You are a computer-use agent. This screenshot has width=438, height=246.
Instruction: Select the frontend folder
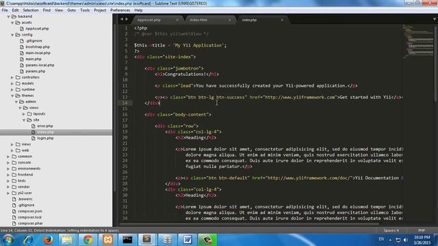coord(25,175)
